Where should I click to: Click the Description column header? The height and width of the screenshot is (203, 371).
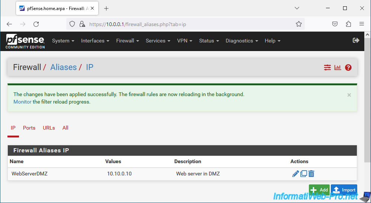coord(188,161)
